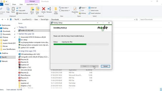Click the Edit command in the Open group
The height and width of the screenshot is (91, 162).
pos(82,11)
